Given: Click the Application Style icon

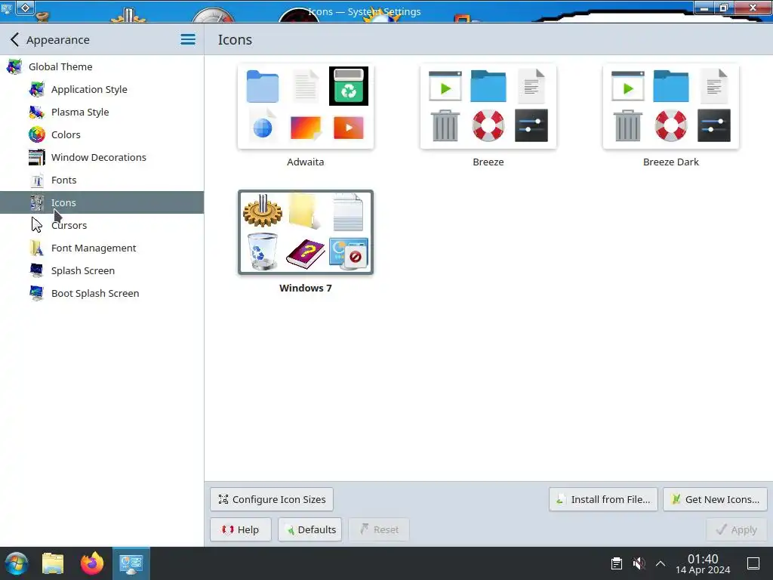Looking at the screenshot, I should (37, 89).
